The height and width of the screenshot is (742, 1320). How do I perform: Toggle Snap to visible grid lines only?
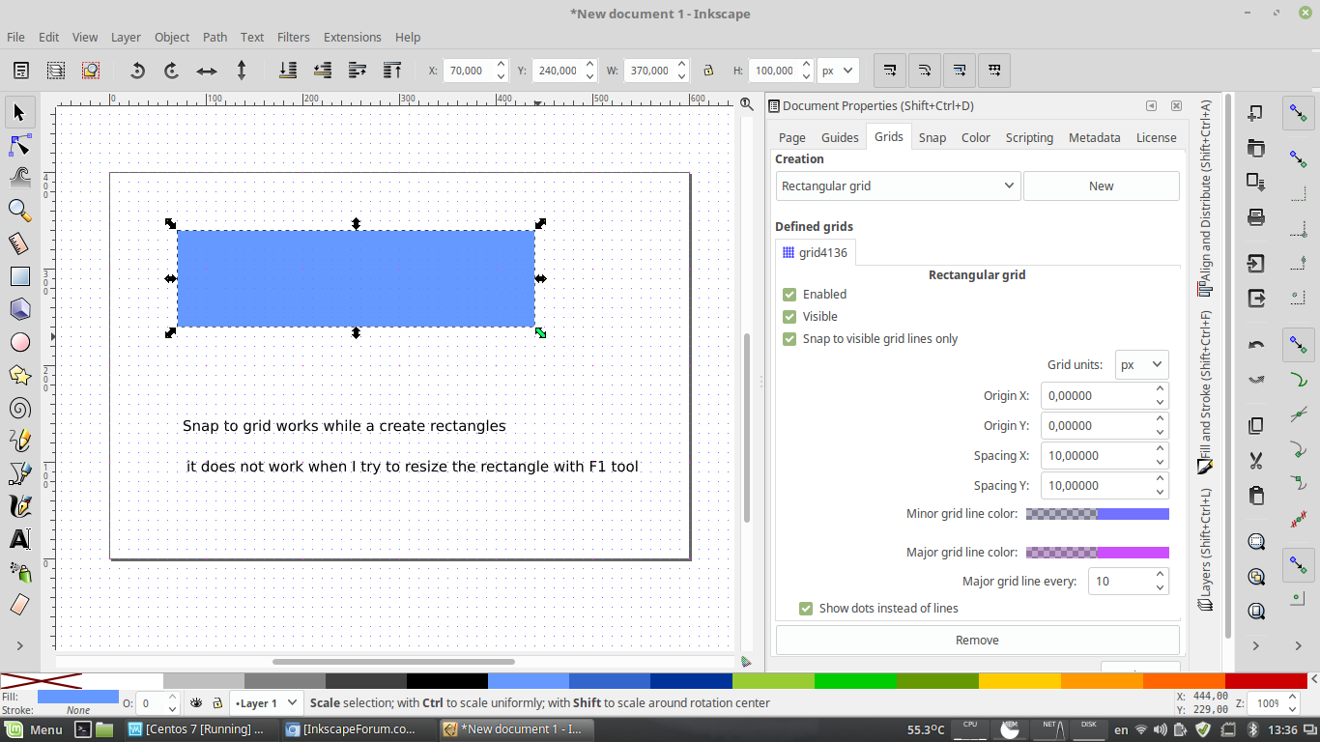point(790,339)
